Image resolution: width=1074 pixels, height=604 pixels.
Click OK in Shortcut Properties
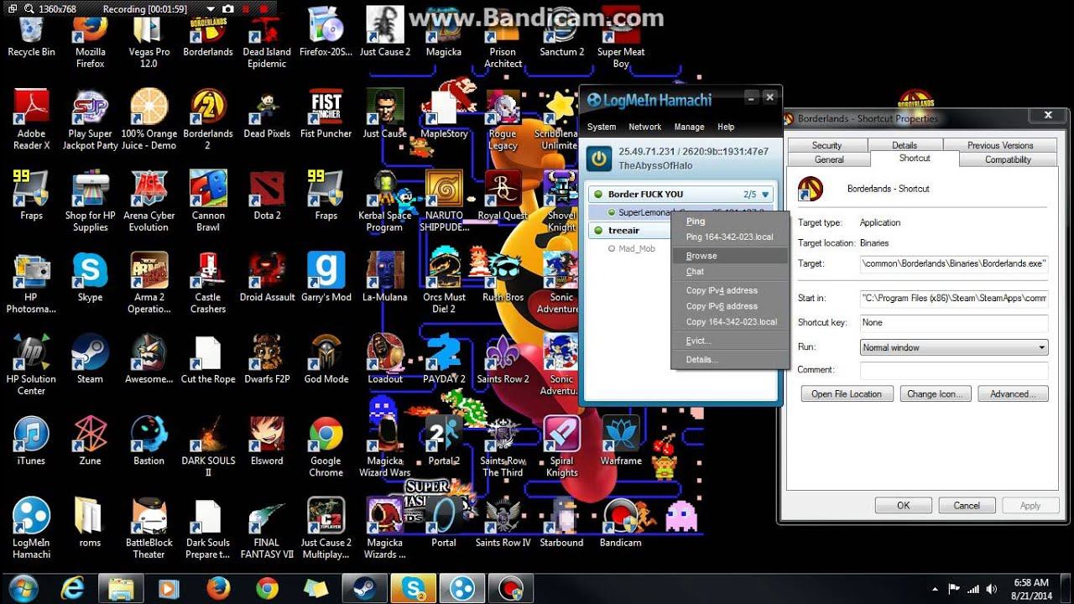(903, 505)
